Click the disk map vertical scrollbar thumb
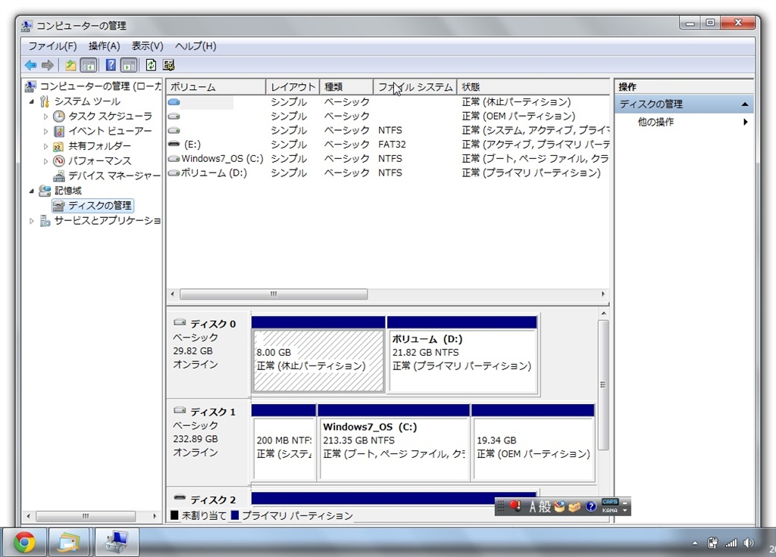This screenshot has height=557, width=776. [x=602, y=385]
